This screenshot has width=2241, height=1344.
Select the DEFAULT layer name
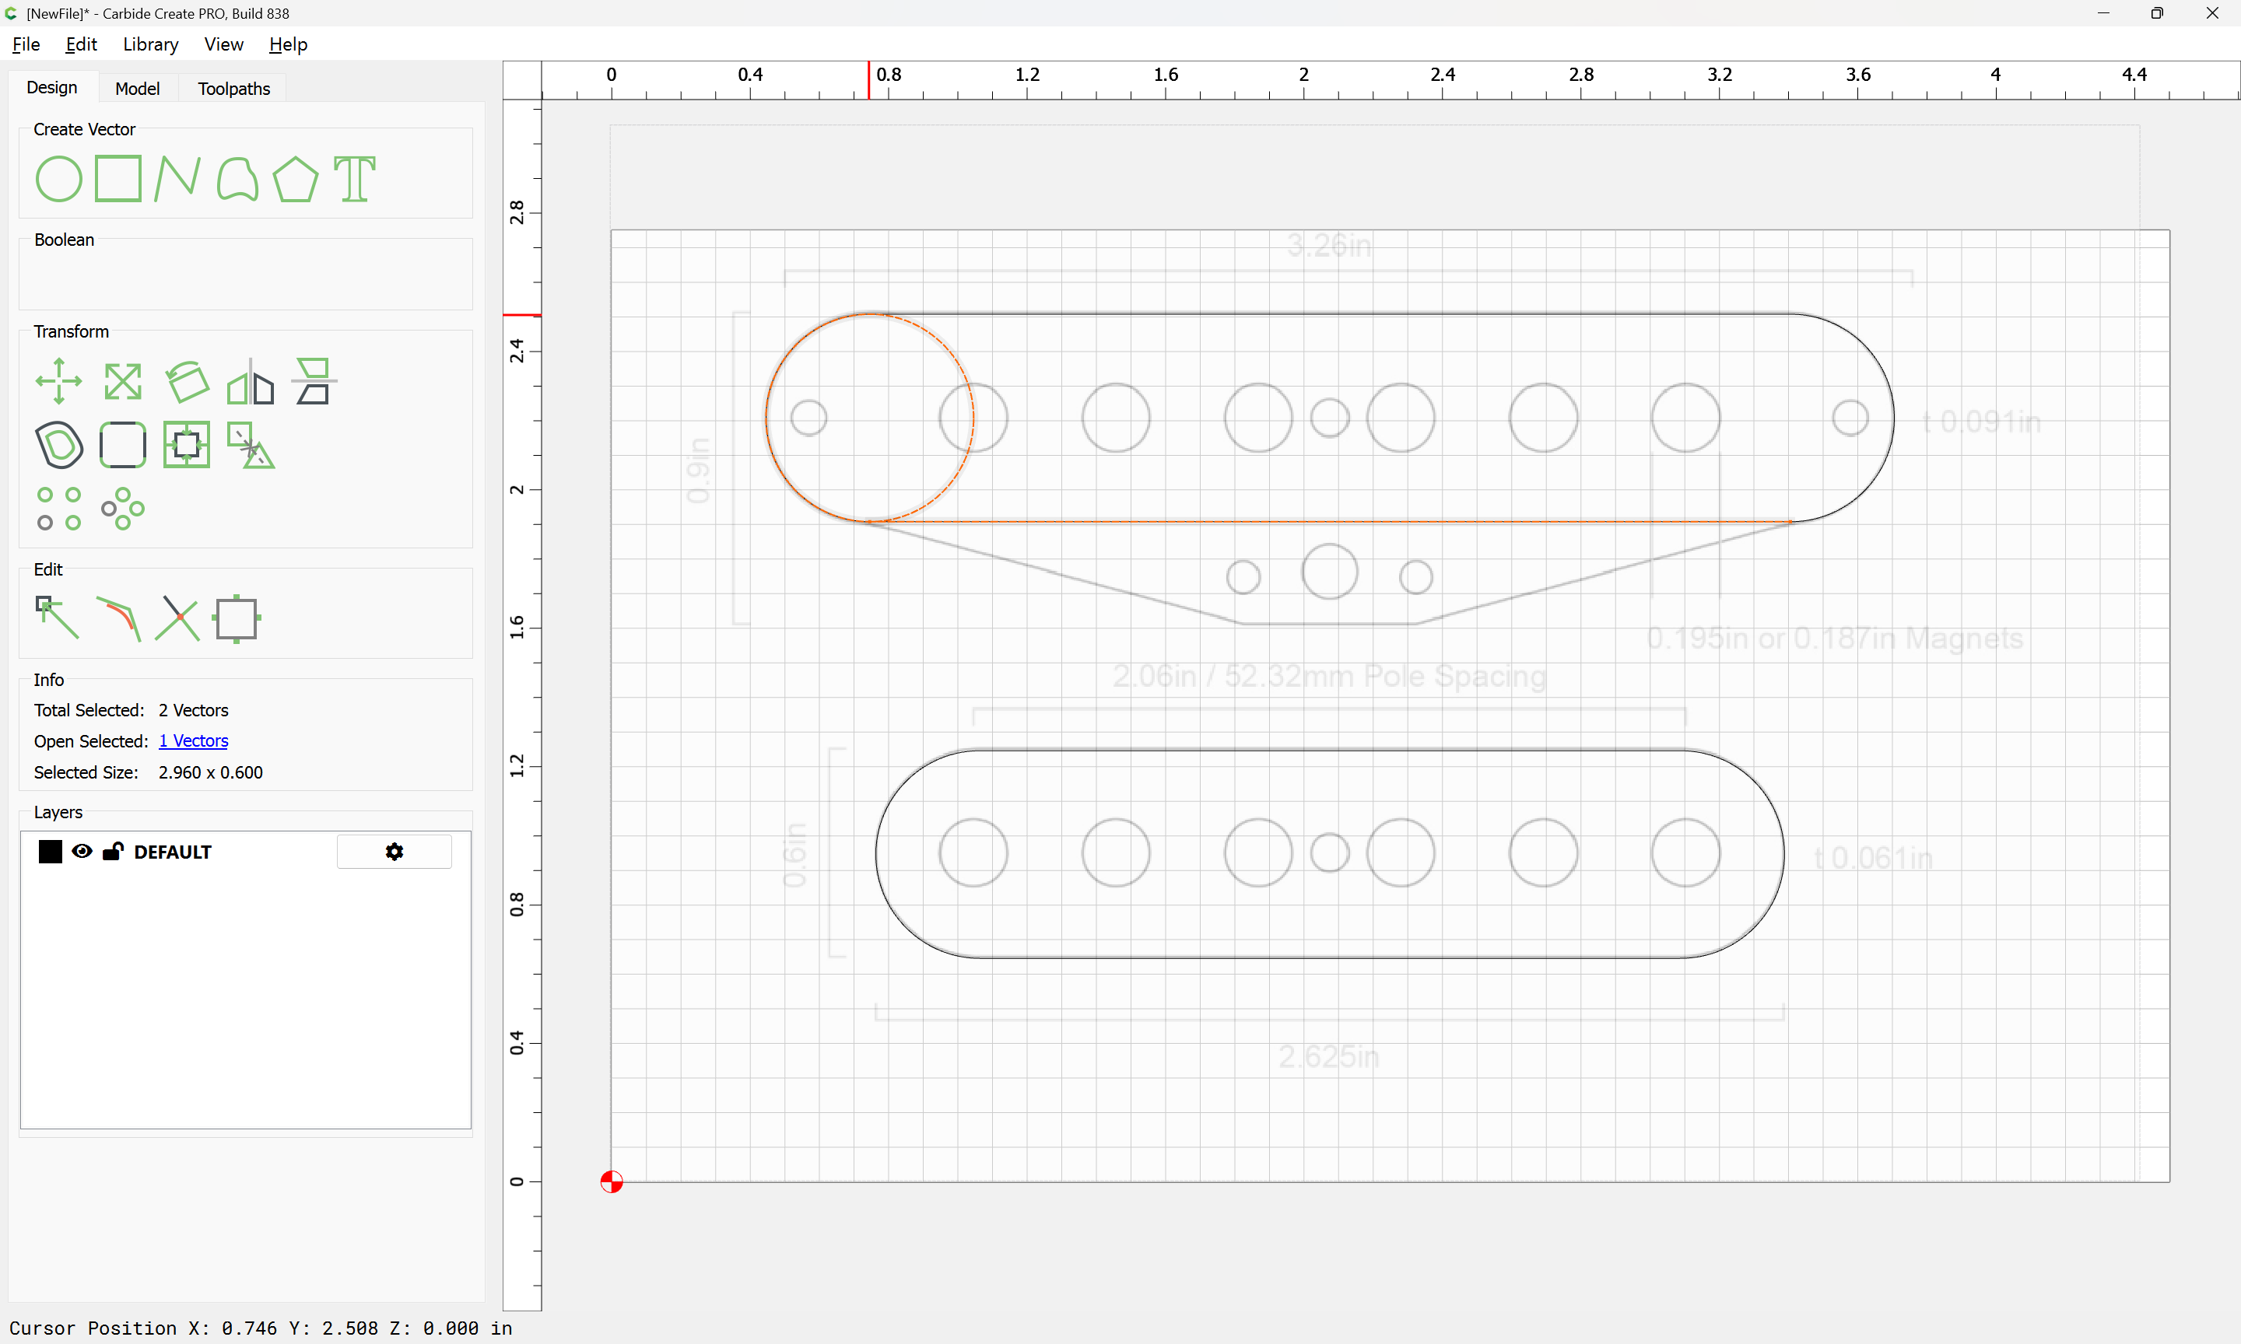pos(172,852)
